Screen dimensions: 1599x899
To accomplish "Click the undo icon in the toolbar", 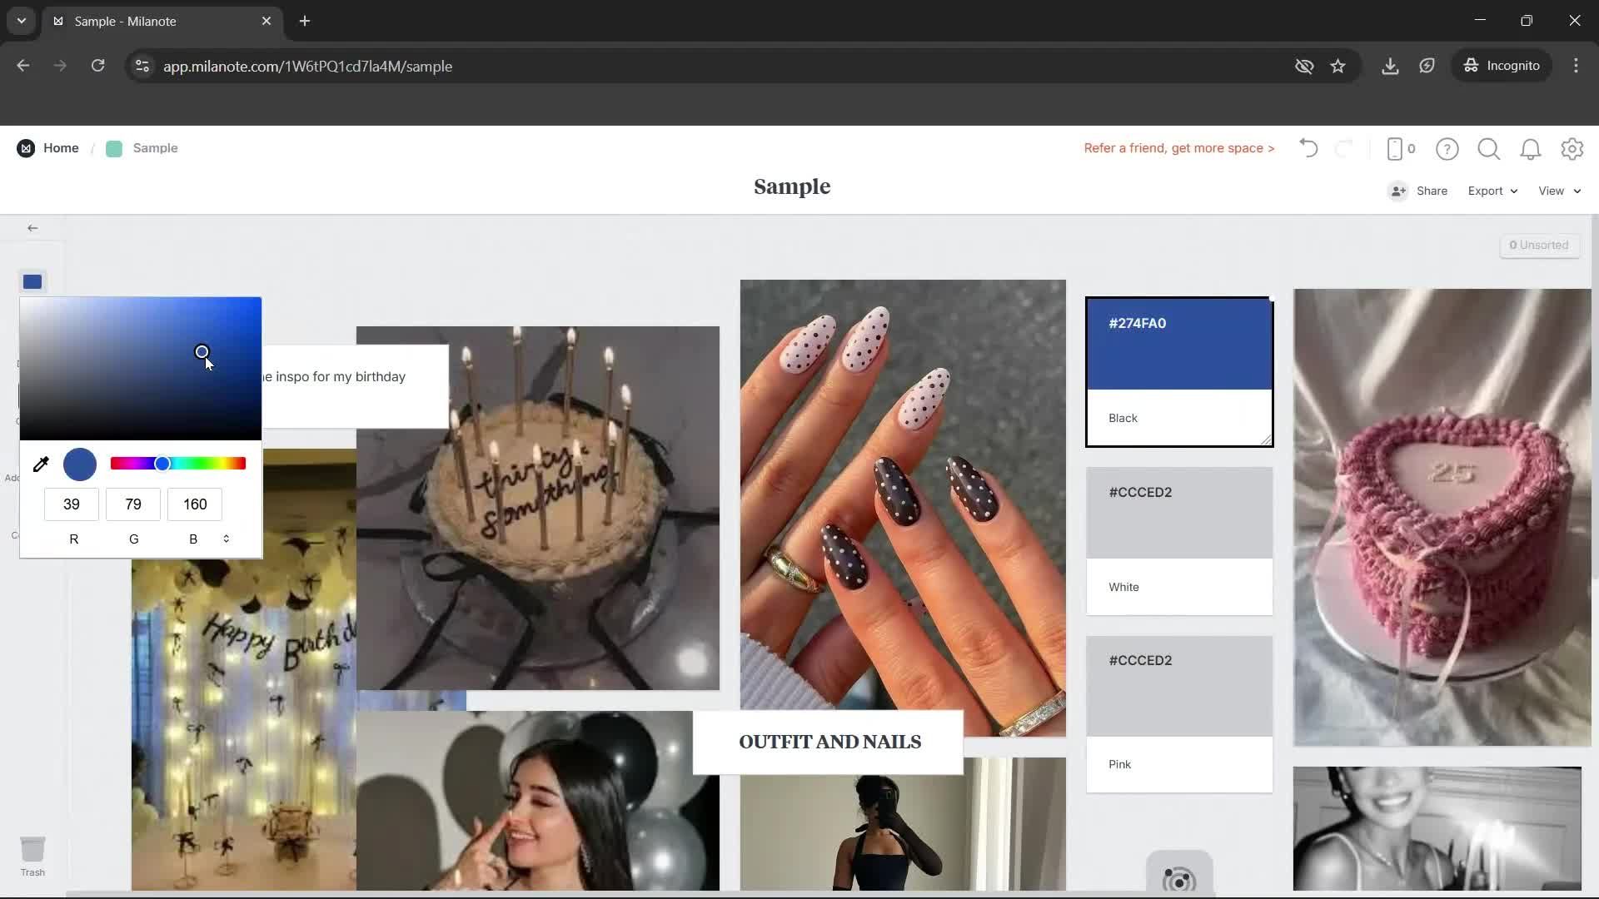I will [1308, 148].
